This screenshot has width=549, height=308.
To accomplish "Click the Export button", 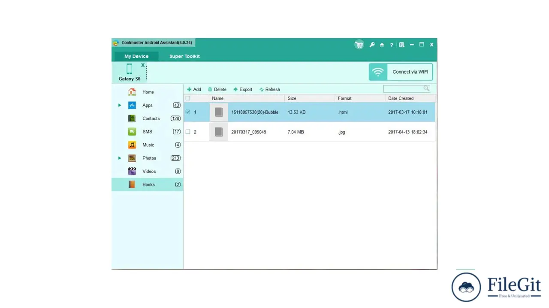I will [243, 89].
